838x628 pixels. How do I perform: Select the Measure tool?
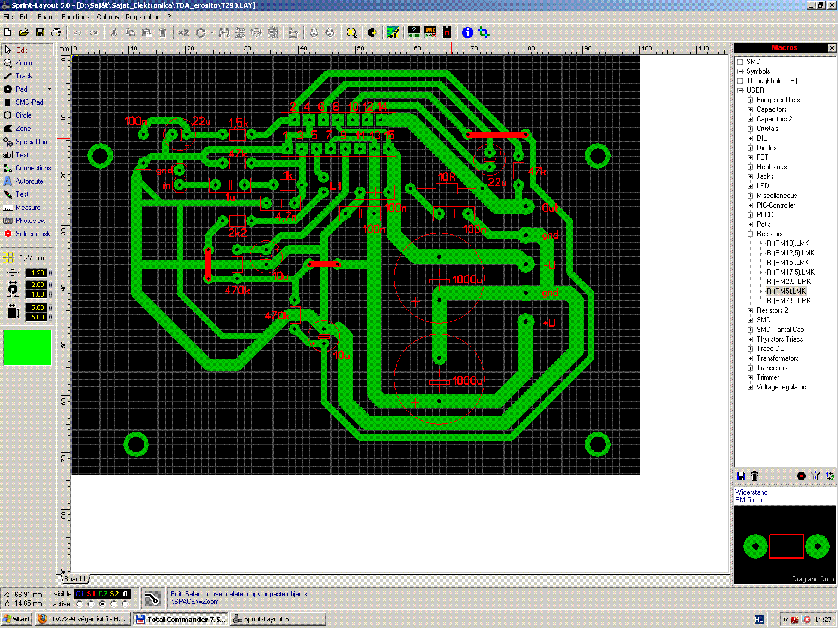click(28, 208)
